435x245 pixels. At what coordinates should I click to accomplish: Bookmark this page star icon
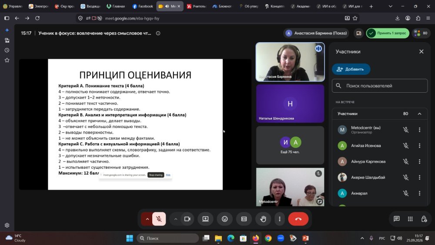click(355, 18)
